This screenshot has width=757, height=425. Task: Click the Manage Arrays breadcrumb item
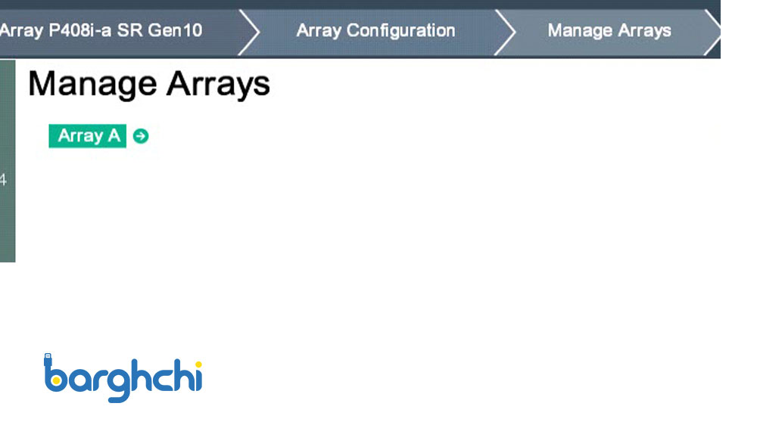pos(609,31)
